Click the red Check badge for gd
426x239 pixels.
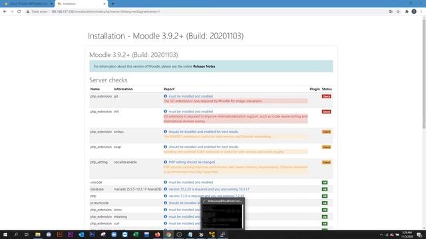(326, 96)
